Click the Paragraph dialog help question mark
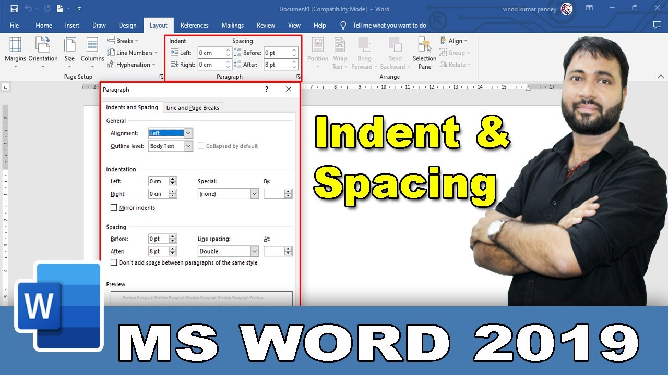 tap(267, 90)
